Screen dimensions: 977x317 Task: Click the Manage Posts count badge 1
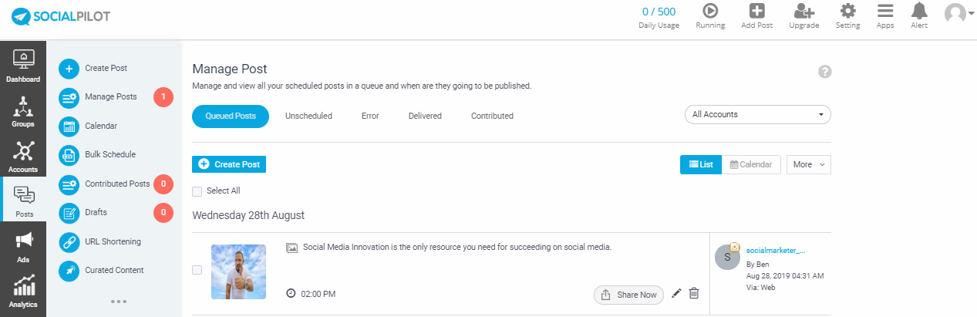tap(163, 97)
